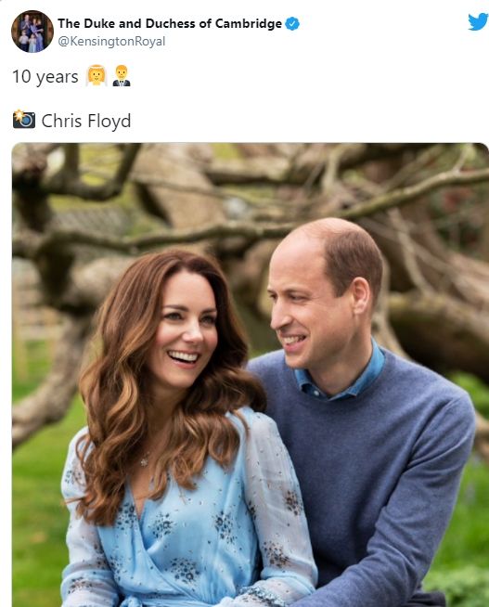Click the bride emoji in tweet
The height and width of the screenshot is (607, 489).
(97, 75)
